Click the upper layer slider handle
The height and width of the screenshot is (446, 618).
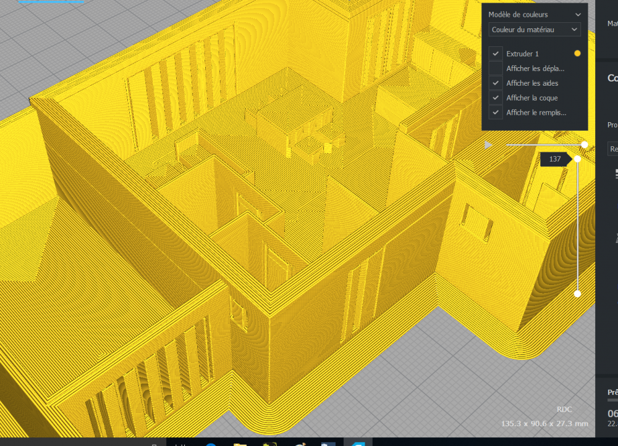pos(577,159)
